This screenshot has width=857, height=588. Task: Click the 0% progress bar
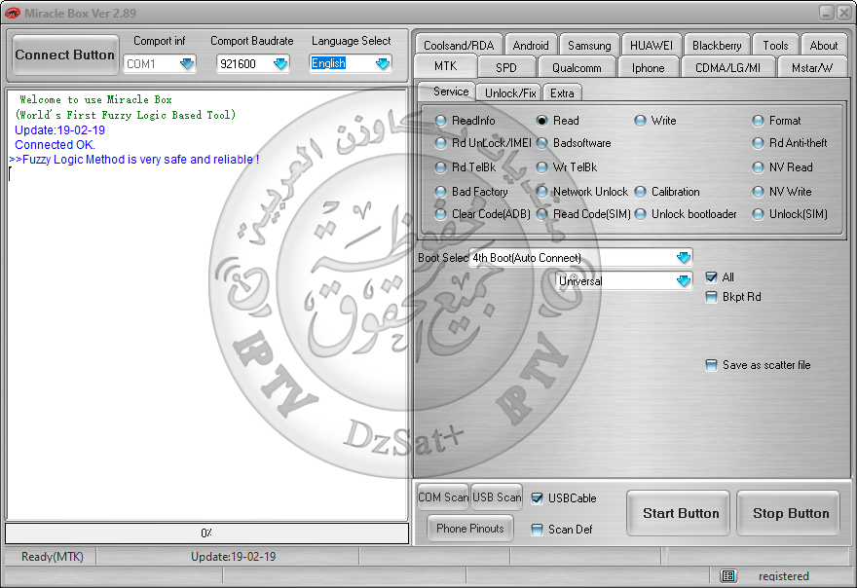tap(206, 533)
